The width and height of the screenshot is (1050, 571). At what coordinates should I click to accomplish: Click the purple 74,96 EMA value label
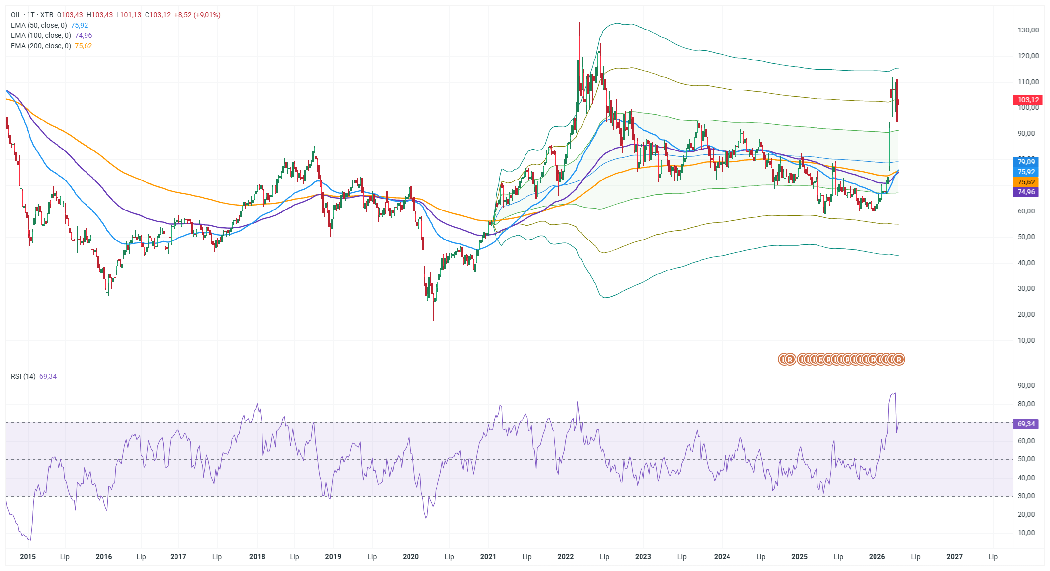coord(1026,192)
